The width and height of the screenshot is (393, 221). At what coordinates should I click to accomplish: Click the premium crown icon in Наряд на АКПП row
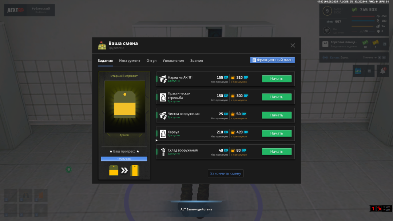coord(233,78)
